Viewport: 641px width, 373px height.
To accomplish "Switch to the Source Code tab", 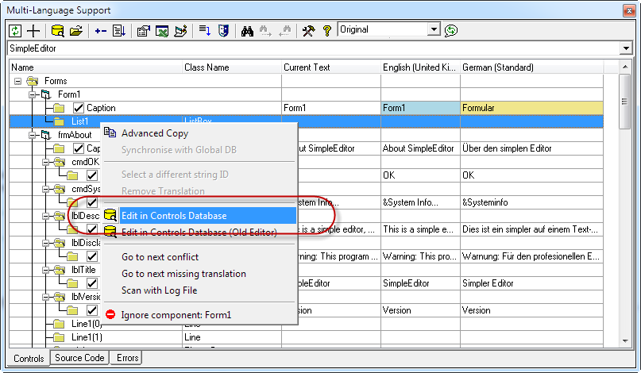I will click(x=79, y=358).
